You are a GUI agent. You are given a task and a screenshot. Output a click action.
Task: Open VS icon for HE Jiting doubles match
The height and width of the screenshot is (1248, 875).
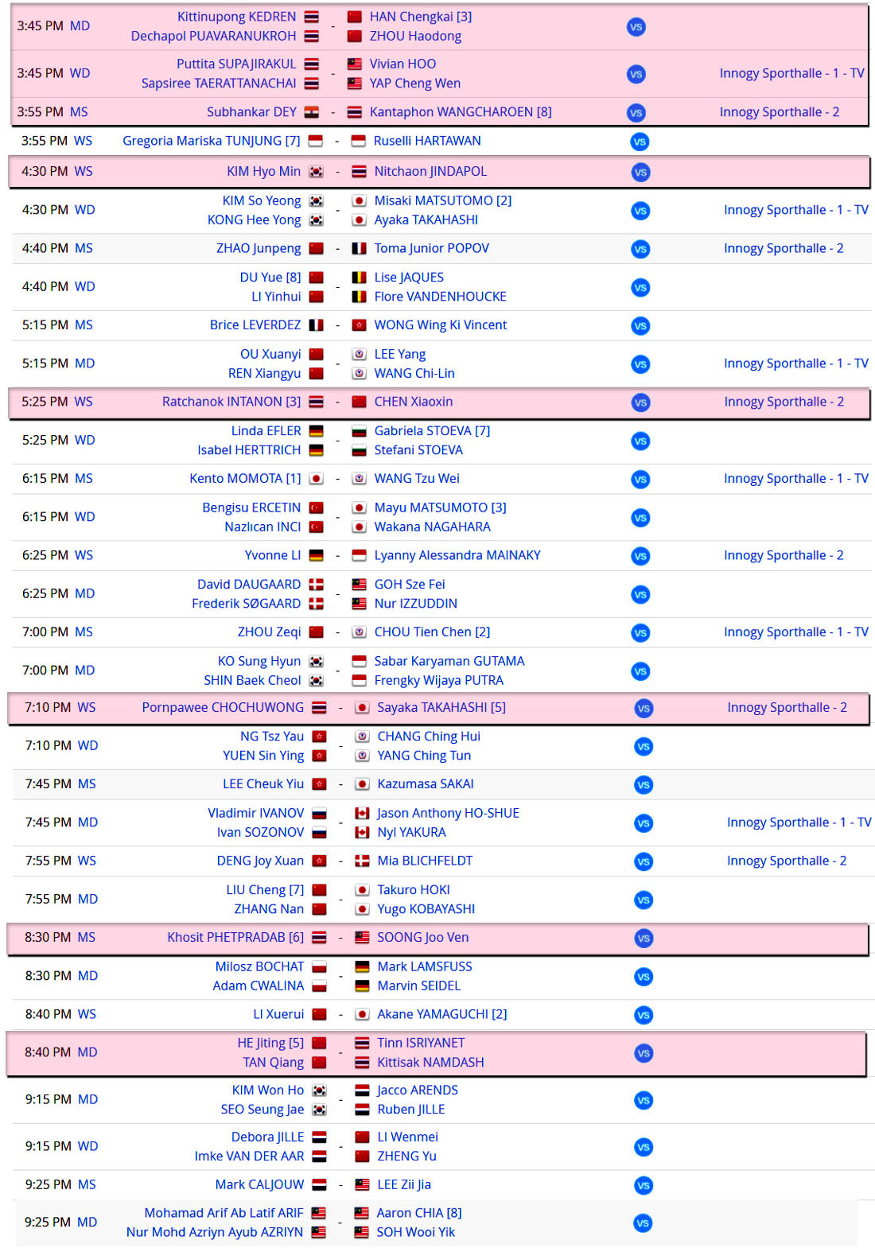click(644, 1053)
